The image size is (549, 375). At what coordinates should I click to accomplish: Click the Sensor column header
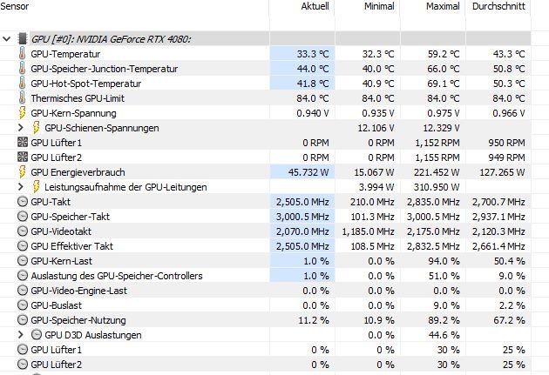point(15,6)
